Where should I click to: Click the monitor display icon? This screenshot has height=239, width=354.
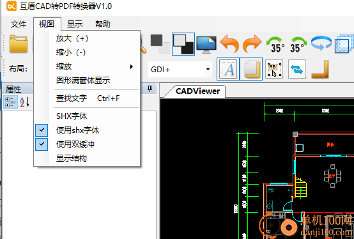[x=206, y=45]
